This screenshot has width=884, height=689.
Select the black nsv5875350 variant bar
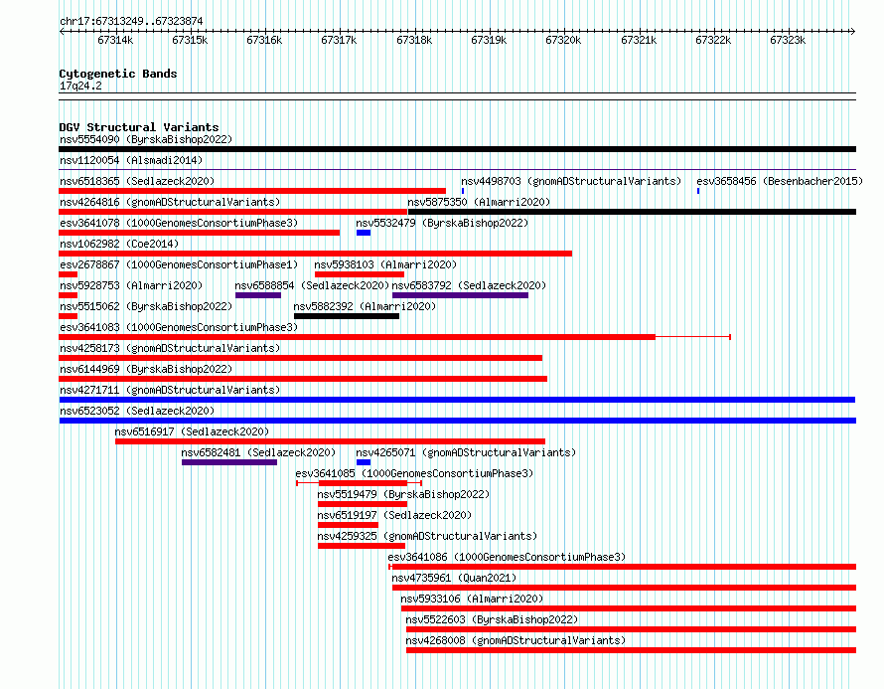coord(632,212)
